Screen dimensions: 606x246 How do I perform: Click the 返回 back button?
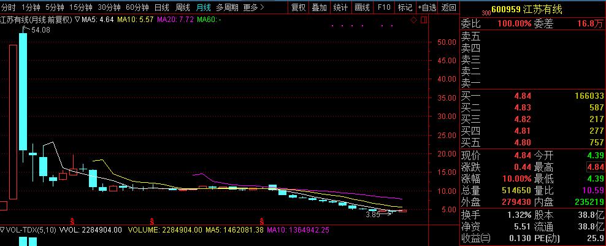(449, 7)
